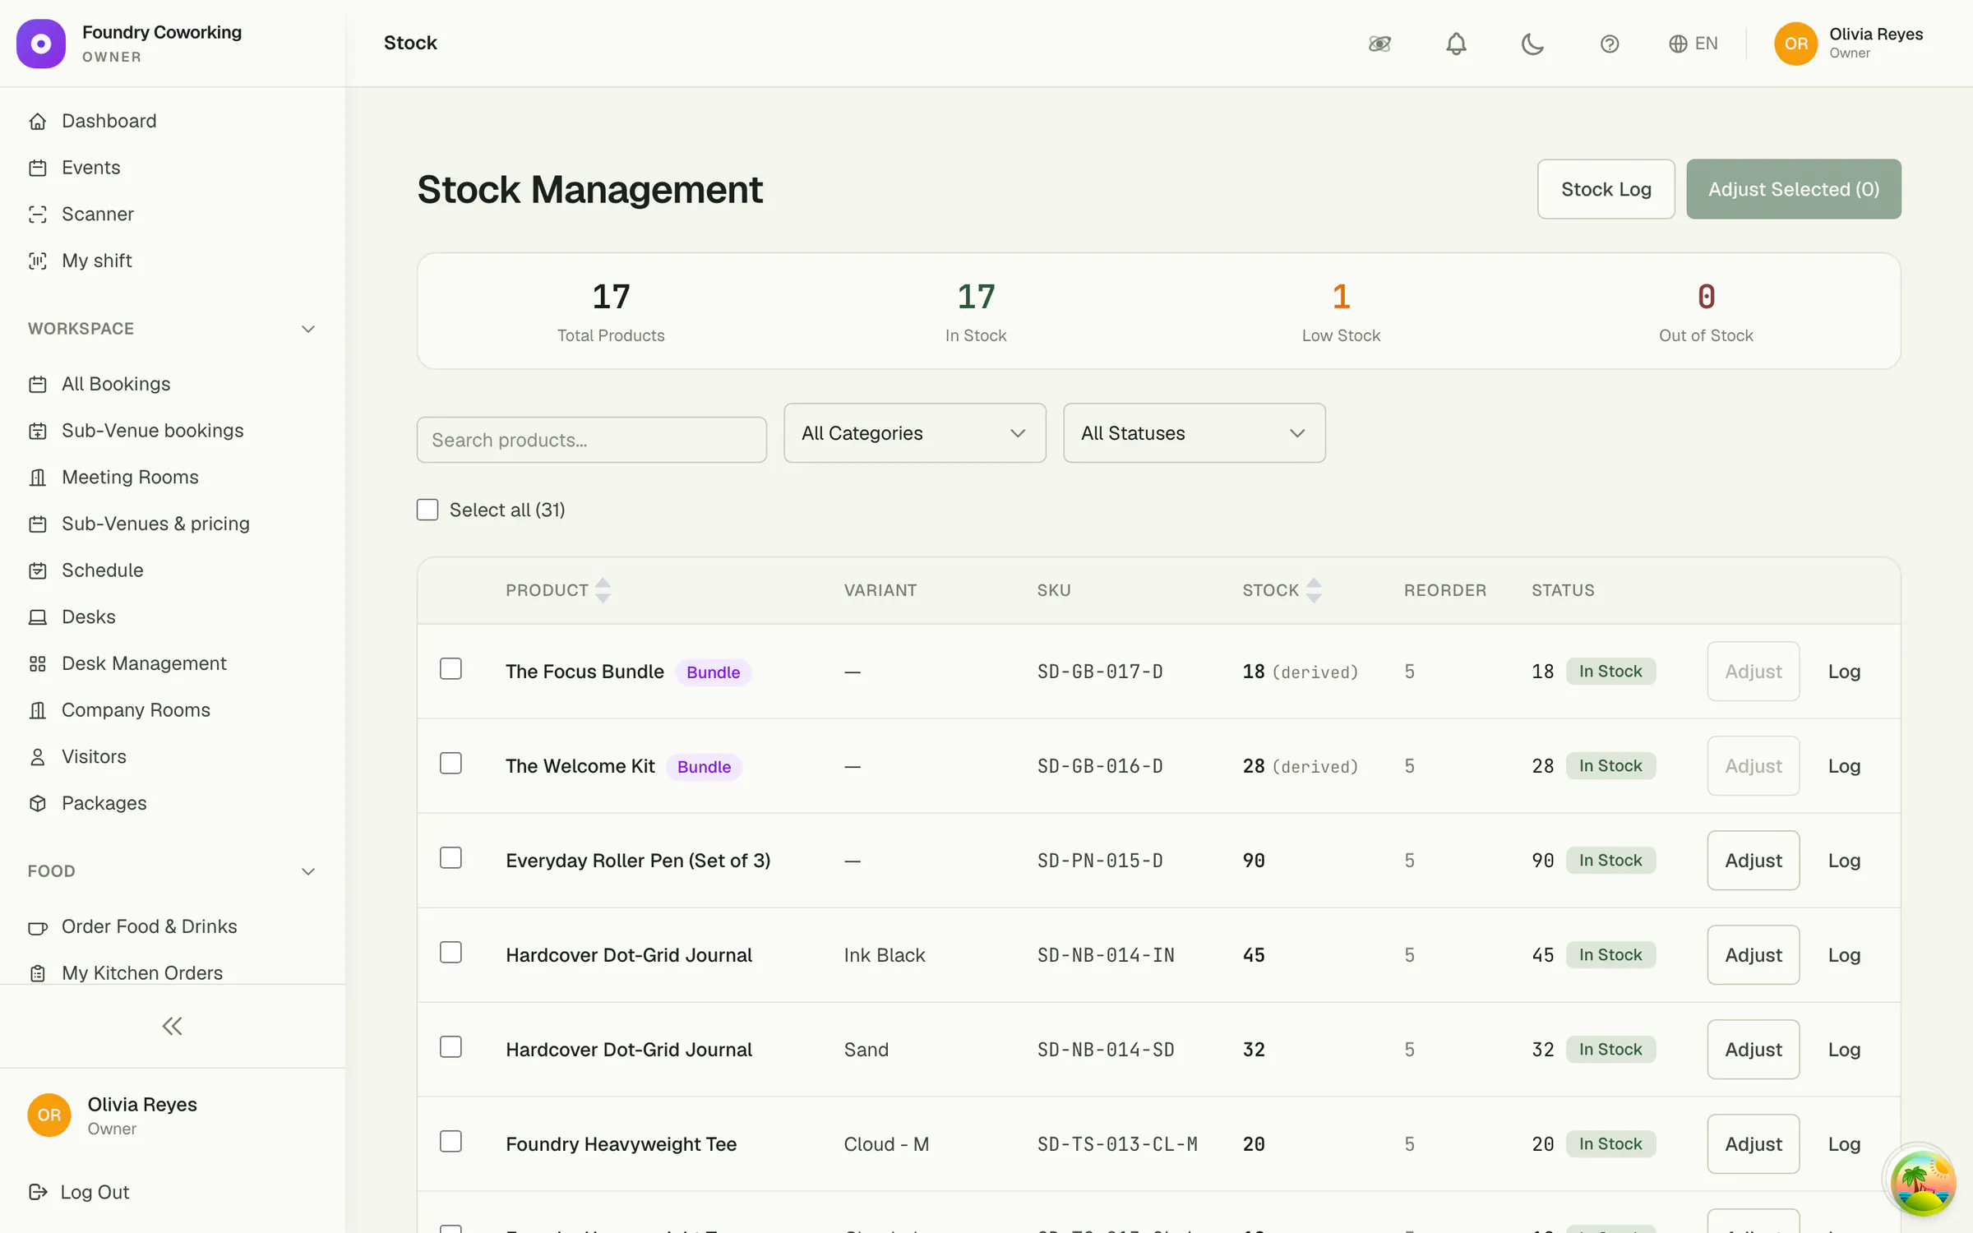The image size is (1973, 1233).
Task: Click the Search products field
Action: [591, 440]
